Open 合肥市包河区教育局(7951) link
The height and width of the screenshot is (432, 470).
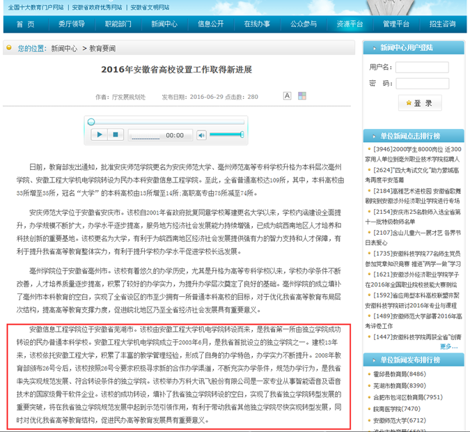tap(408, 397)
